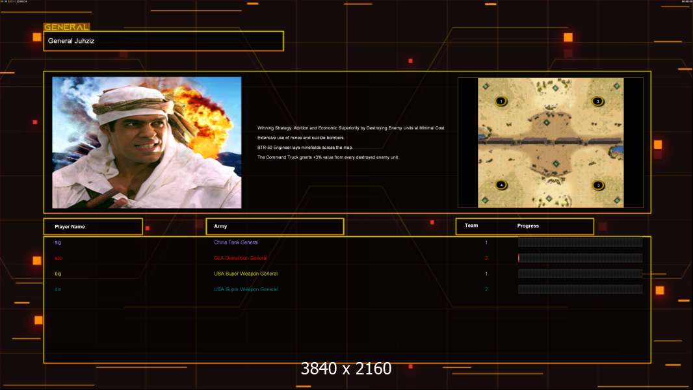Click the GENERAL title label
Image resolution: width=693 pixels, height=390 pixels.
tap(66, 27)
